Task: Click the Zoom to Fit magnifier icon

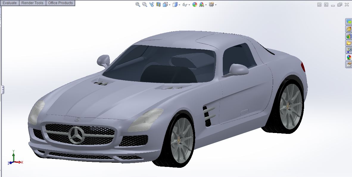Action: point(138,4)
